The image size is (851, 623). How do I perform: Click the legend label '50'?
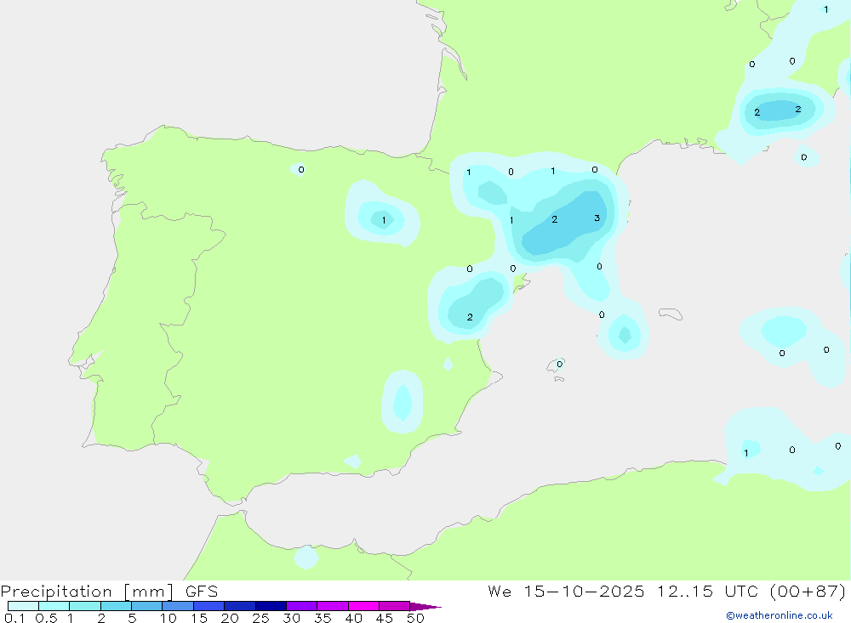pos(415,618)
